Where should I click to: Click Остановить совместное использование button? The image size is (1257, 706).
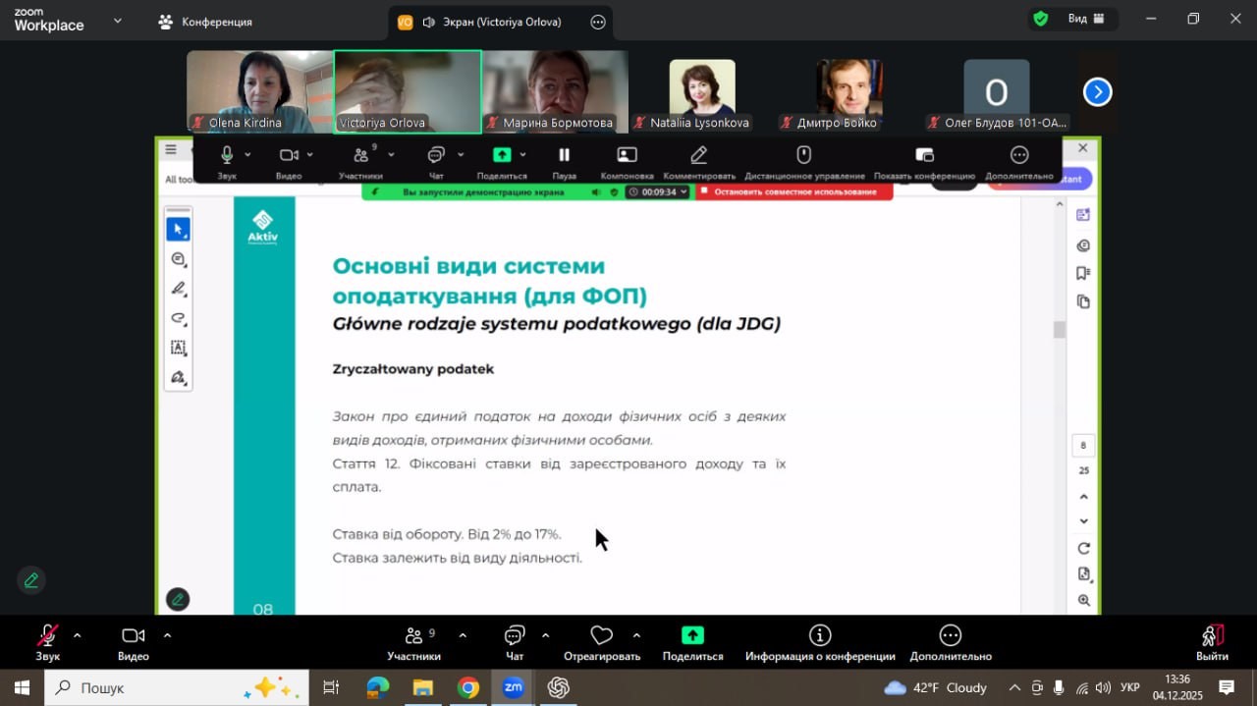(x=794, y=192)
